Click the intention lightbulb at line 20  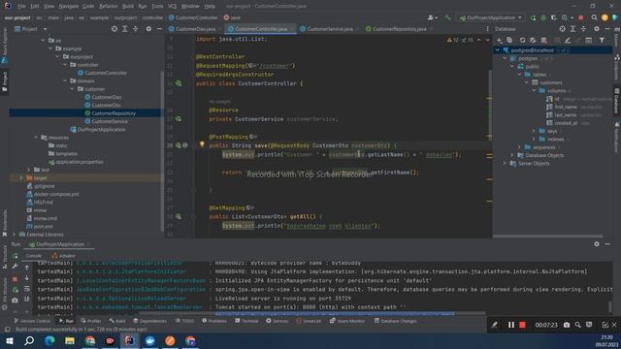click(x=202, y=144)
